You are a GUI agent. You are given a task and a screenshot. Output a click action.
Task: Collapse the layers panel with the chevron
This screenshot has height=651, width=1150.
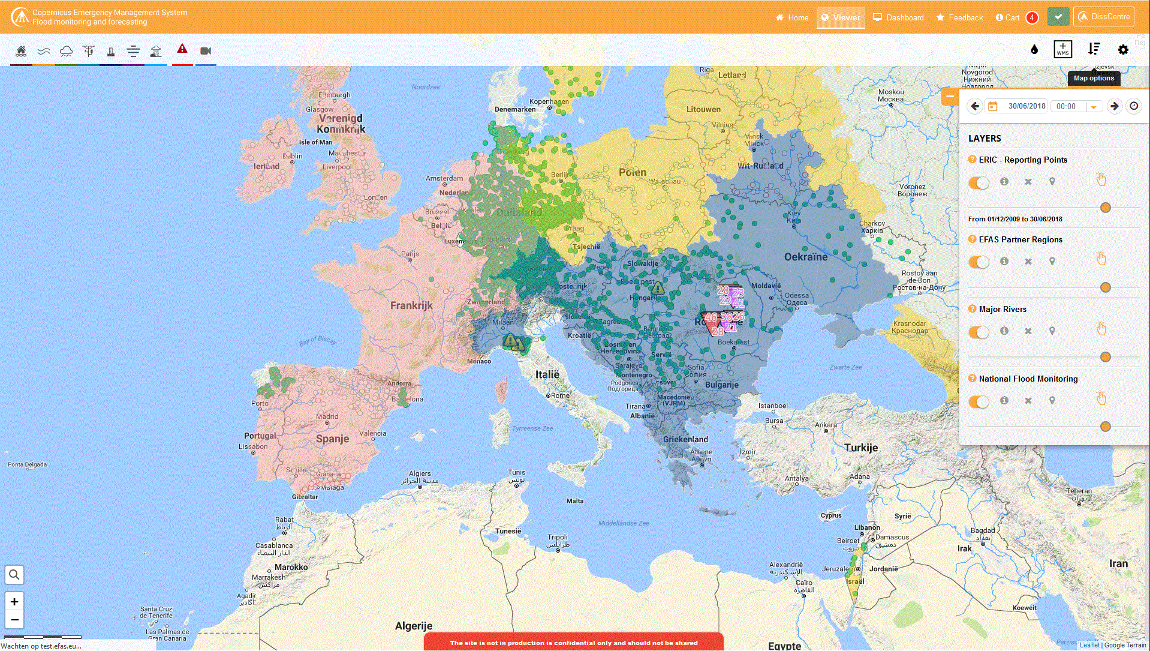point(950,96)
